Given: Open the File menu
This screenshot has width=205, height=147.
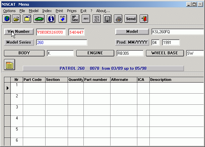Looking at the screenshot, I should point(22,11).
